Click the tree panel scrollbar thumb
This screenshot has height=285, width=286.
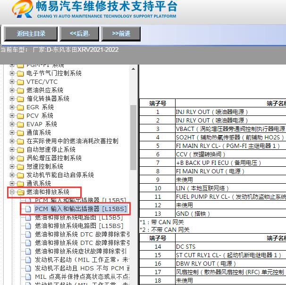[x=134, y=138]
